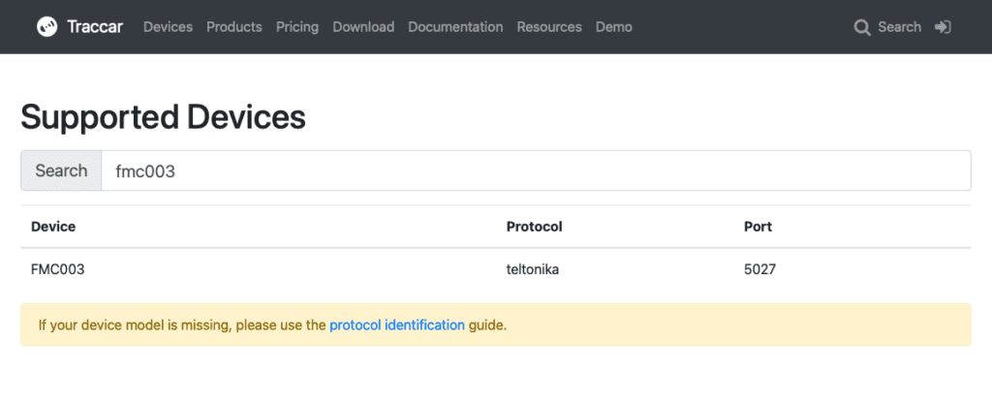Click the navbar Search text
Viewport: 992px width, 401px height.
(x=899, y=26)
